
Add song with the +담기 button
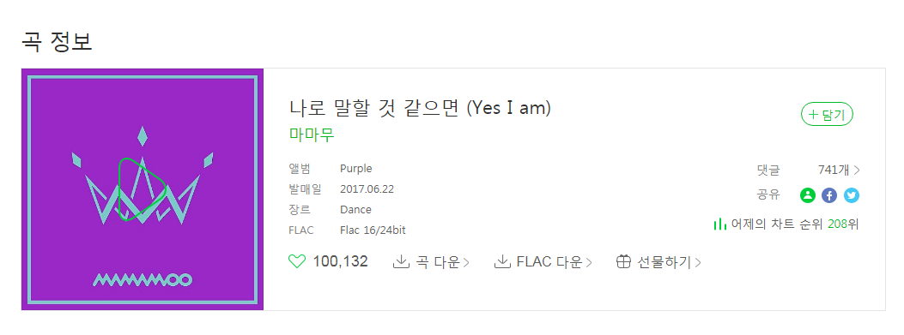(x=827, y=115)
